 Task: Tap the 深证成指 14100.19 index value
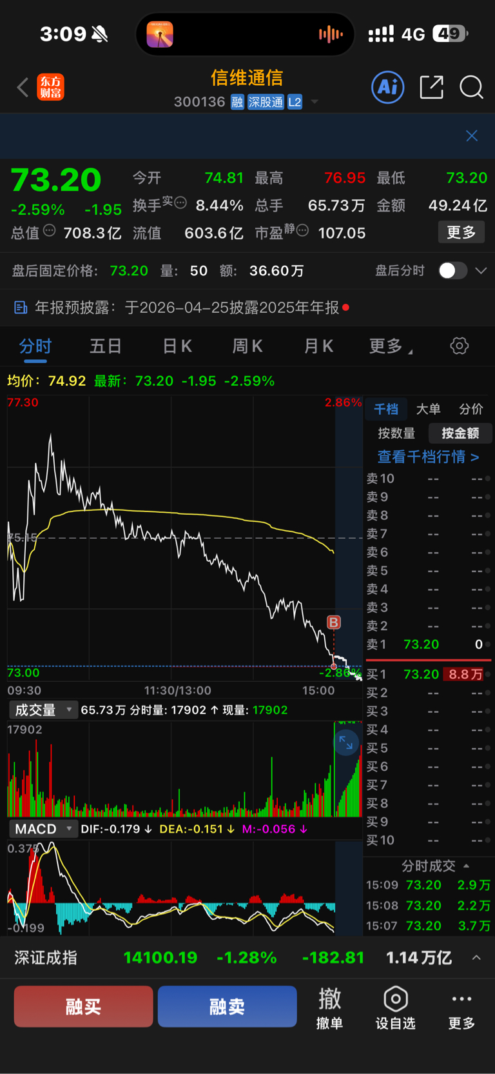pos(160,957)
